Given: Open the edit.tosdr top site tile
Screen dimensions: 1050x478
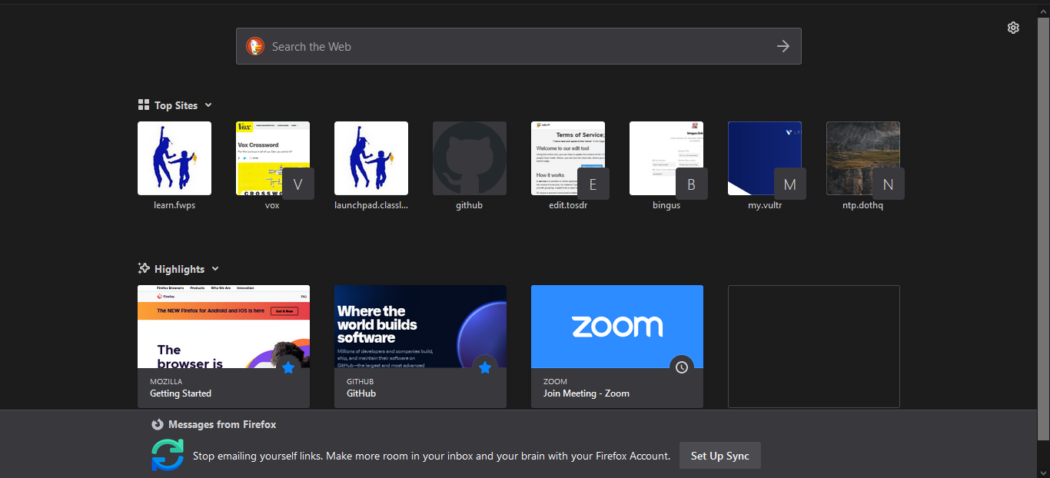Looking at the screenshot, I should [568, 158].
